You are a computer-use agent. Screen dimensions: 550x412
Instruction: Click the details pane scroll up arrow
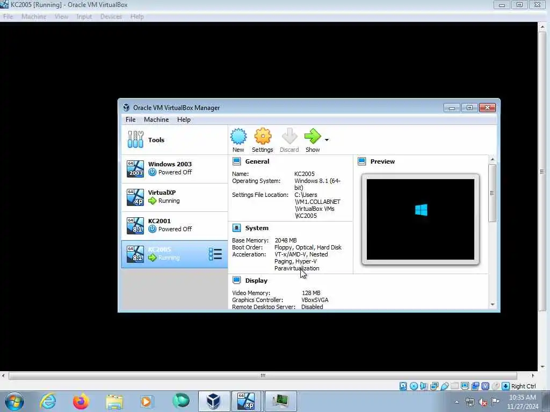pos(493,159)
